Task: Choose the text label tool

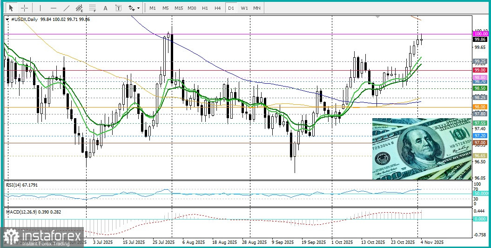Action: (119, 8)
